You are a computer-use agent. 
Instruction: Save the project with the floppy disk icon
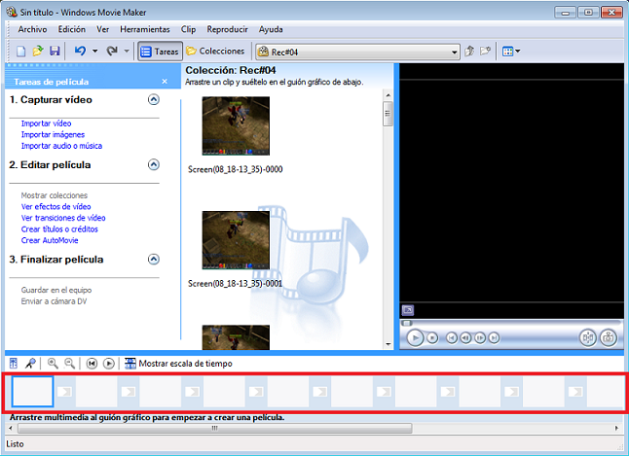pyautogui.click(x=55, y=51)
